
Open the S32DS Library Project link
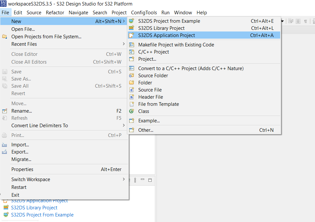34,207
